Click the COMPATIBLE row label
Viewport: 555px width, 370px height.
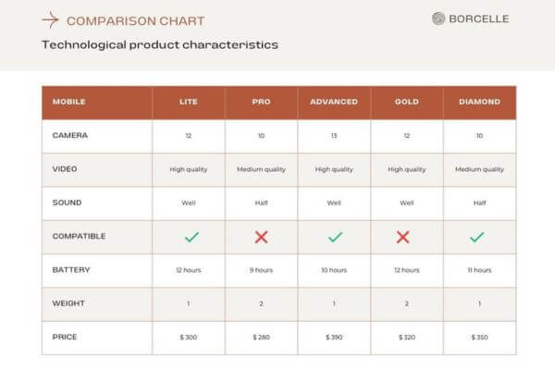[x=79, y=237]
